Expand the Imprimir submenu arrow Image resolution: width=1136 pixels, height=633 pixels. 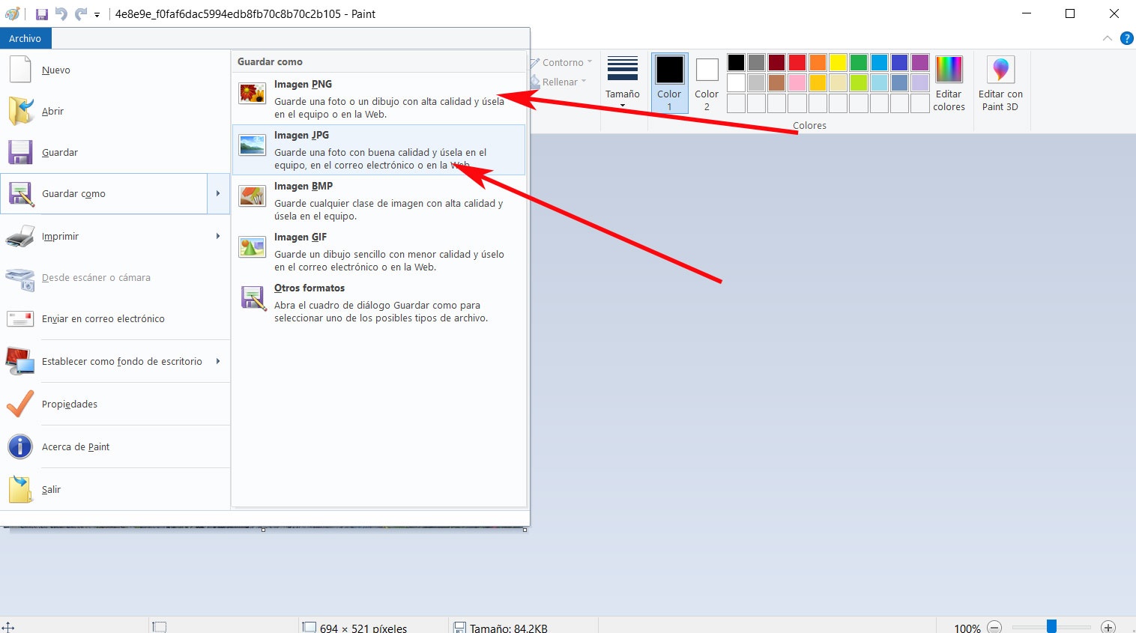218,236
